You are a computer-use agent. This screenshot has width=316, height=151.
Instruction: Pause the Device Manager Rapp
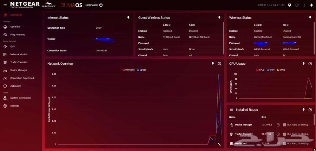click(278, 125)
